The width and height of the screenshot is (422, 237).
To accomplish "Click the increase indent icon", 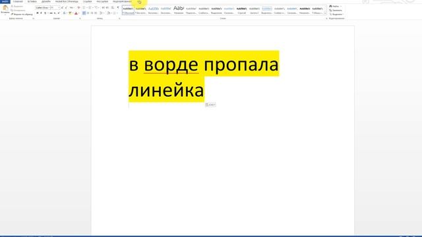I will (107, 7).
